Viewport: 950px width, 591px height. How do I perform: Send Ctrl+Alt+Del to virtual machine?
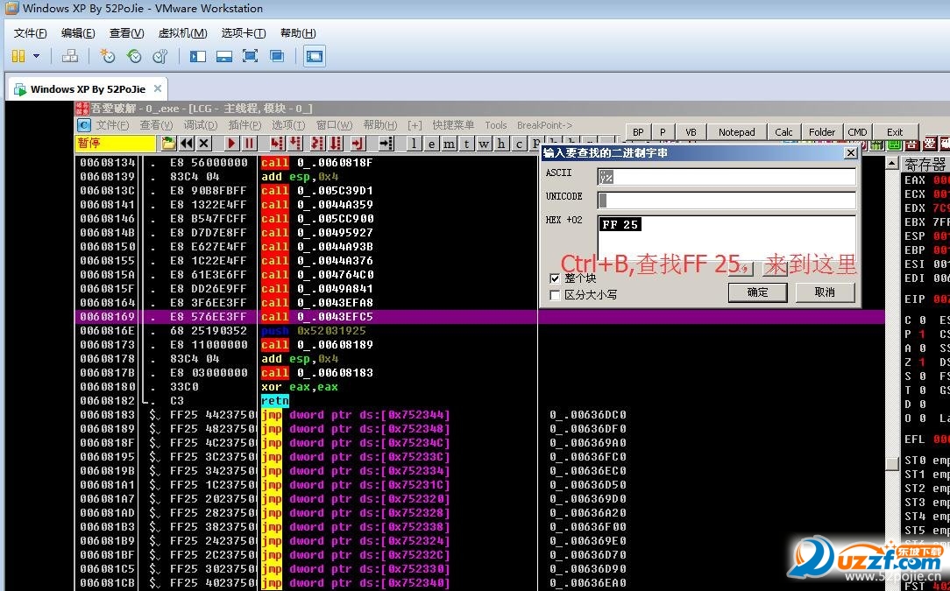click(70, 56)
